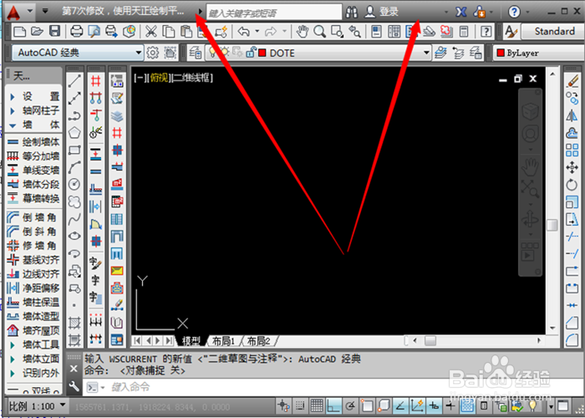
Task: Open the 比例 1:100 scale dropdown
Action: 37,405
